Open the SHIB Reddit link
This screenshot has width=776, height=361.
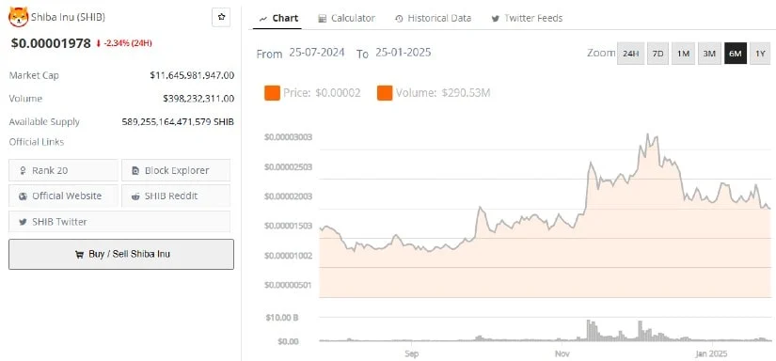click(176, 196)
